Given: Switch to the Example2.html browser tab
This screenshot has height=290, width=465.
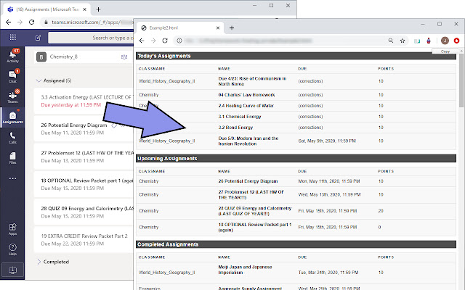Looking at the screenshot, I should coord(182,27).
